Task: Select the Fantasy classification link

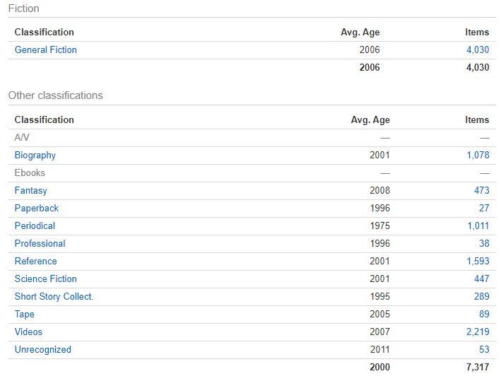Action: [30, 191]
